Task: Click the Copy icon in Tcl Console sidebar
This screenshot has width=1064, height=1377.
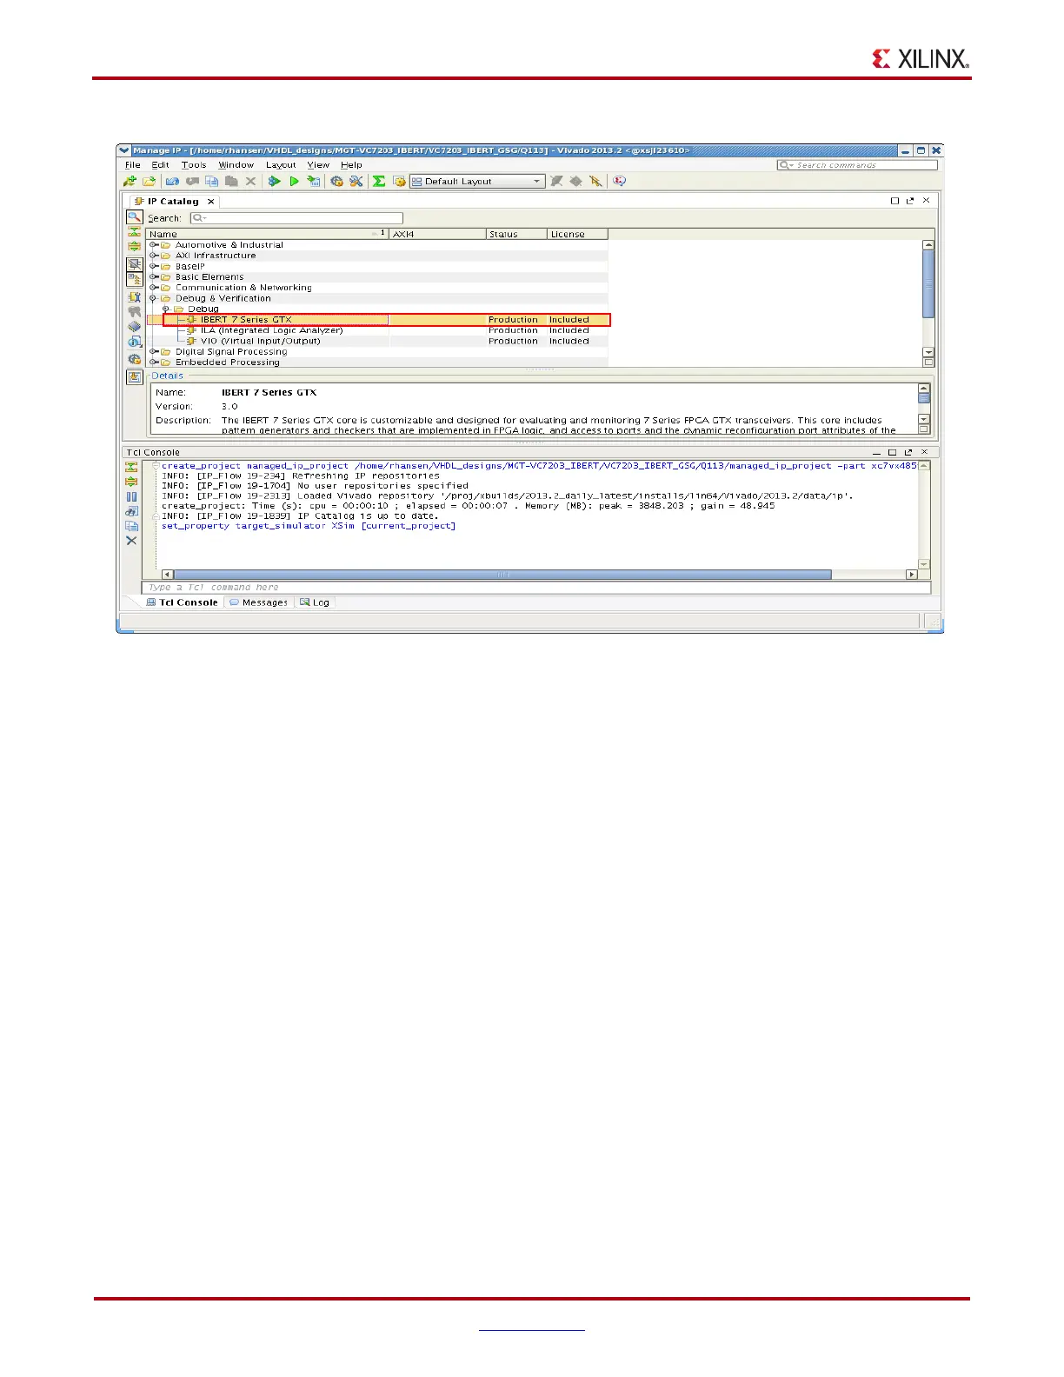Action: [x=131, y=526]
